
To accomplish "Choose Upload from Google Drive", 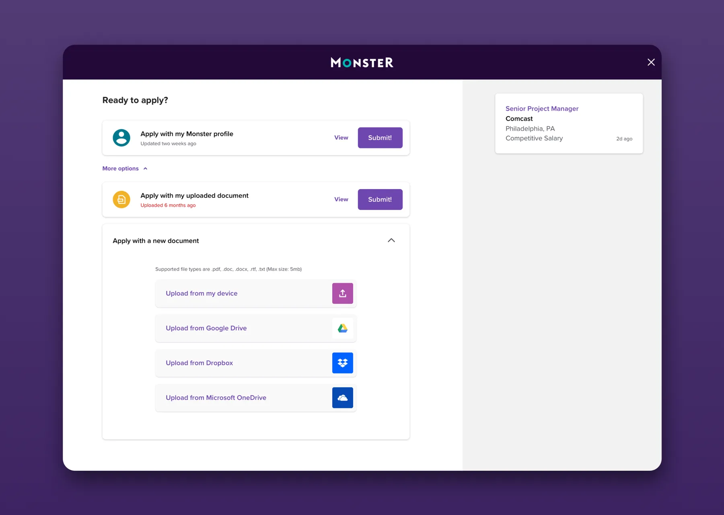I will 256,328.
